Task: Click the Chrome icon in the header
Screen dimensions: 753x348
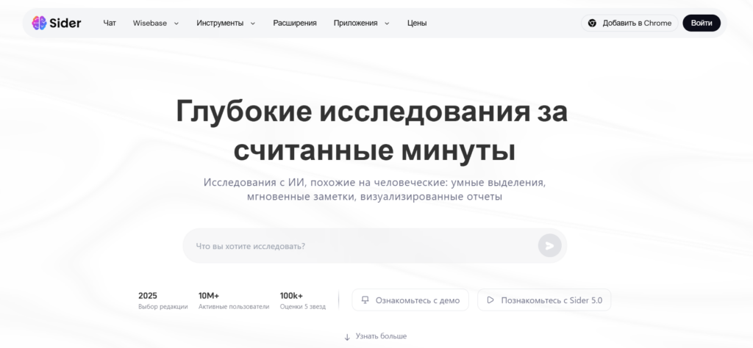Action: (592, 23)
